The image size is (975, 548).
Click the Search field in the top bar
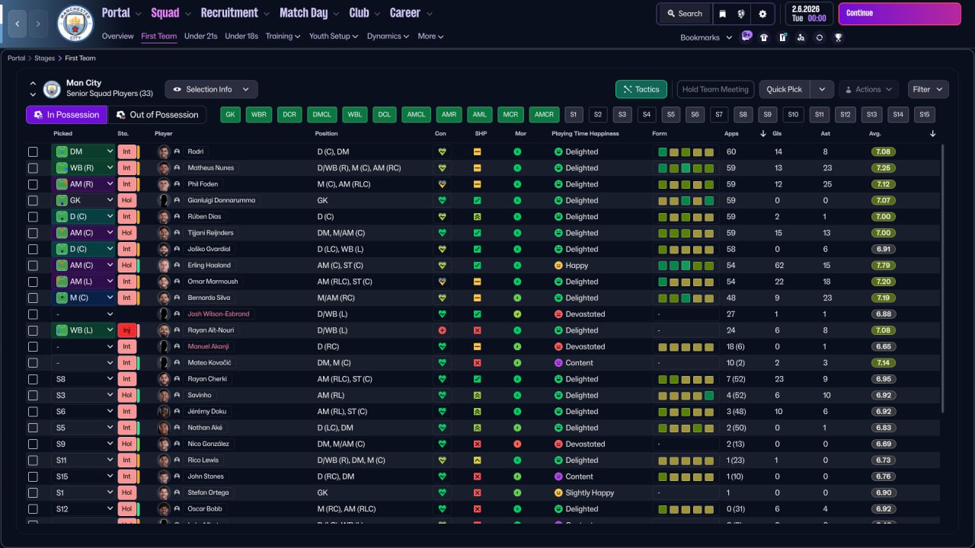coord(684,14)
